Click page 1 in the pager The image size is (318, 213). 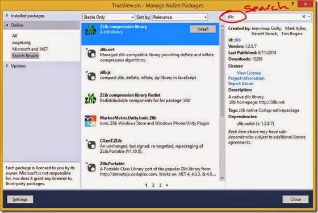click(146, 185)
